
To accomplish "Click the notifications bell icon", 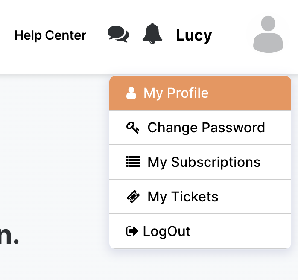I will [x=152, y=34].
